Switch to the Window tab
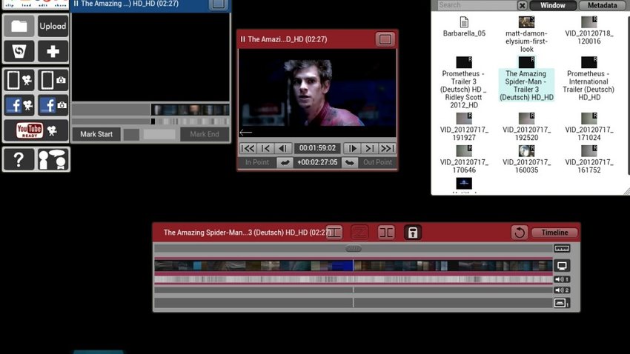 coord(552,5)
